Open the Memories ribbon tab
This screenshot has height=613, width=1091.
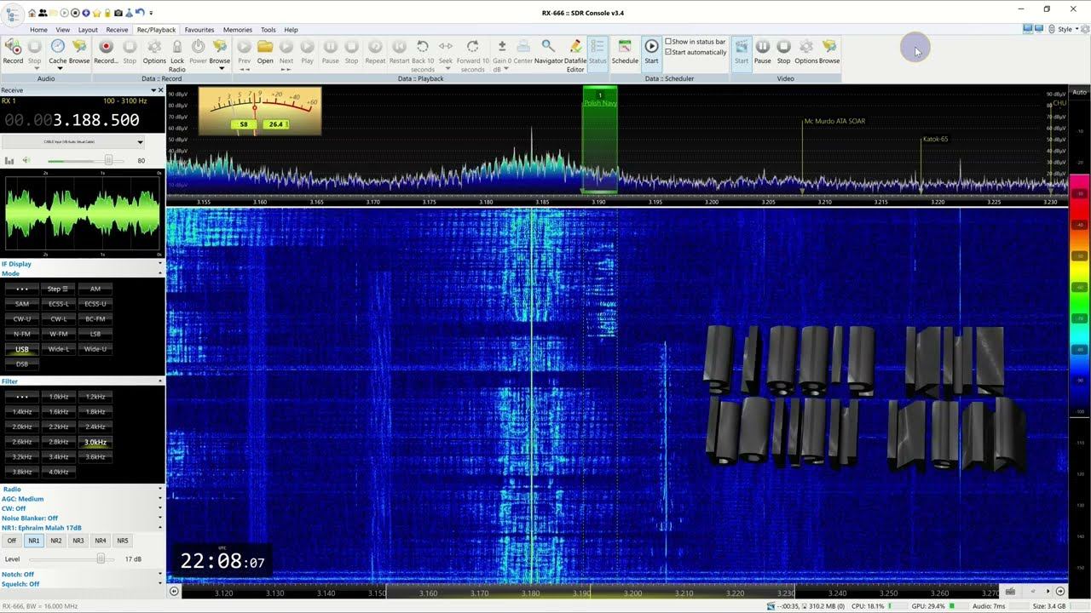click(x=238, y=30)
